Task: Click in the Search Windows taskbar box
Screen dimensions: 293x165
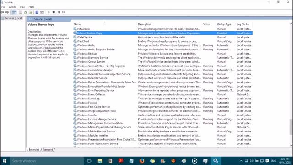Action: [47, 161]
